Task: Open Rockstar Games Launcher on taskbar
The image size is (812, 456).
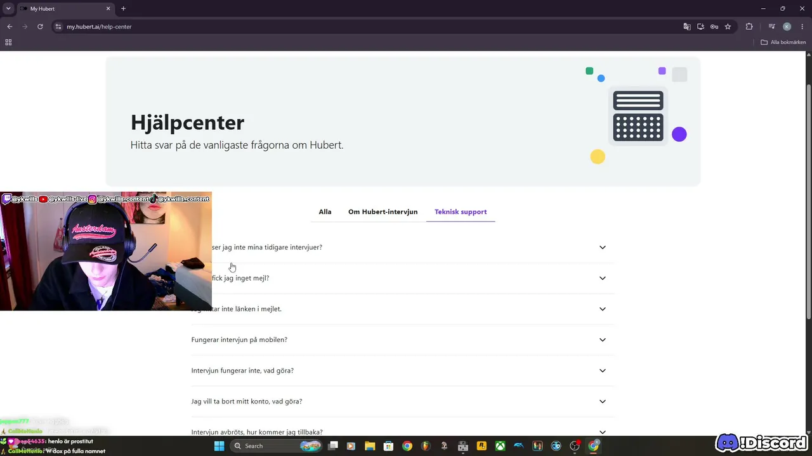Action: [481, 446]
